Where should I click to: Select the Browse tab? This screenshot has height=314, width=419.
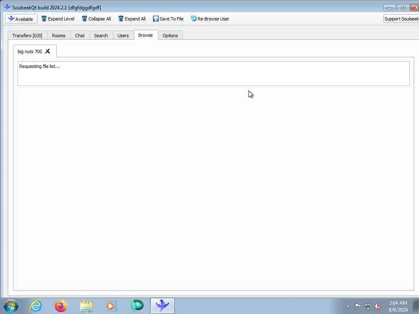pos(146,35)
